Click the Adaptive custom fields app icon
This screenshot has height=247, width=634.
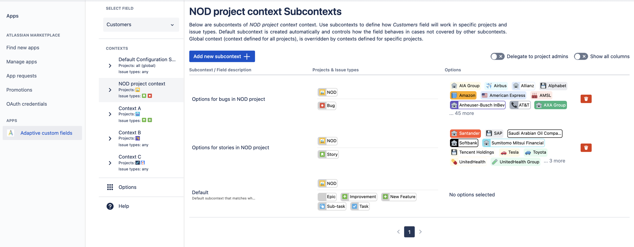11,133
